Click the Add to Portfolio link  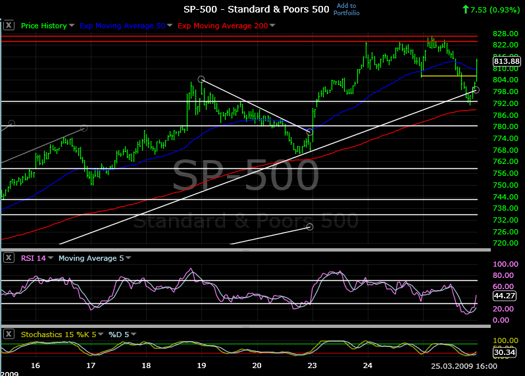point(347,9)
